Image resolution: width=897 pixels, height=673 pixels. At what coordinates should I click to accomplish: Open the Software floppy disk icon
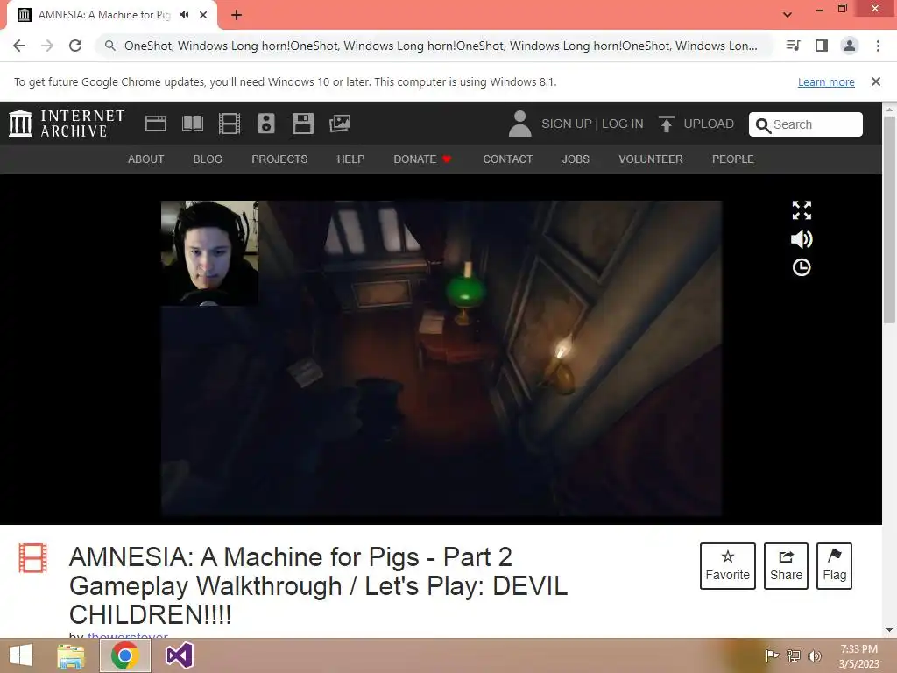tap(302, 124)
